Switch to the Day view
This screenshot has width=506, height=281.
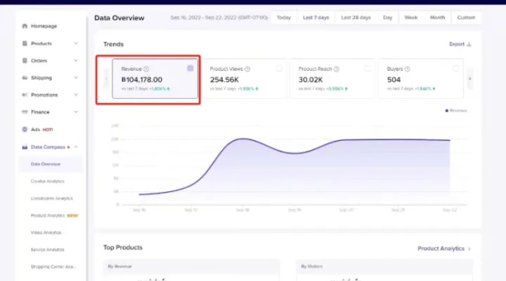pyautogui.click(x=387, y=17)
